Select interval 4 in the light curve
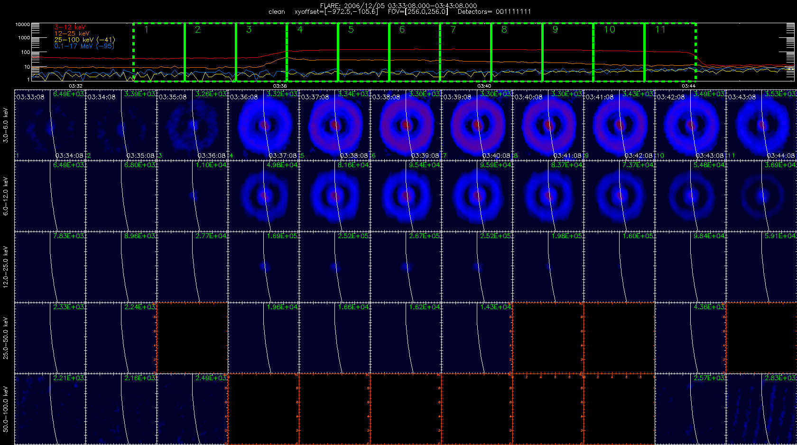 [312, 52]
